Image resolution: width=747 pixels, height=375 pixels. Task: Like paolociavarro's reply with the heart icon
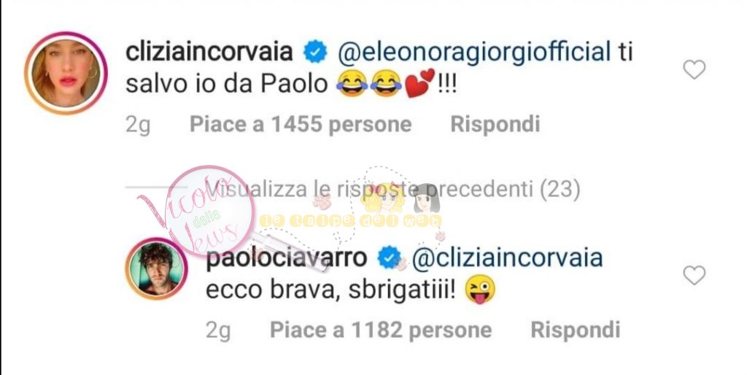694,275
